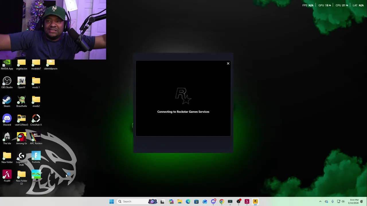This screenshot has width=367, height=206.
Task: Open the modsbb7 folder
Action: pyautogui.click(x=36, y=65)
